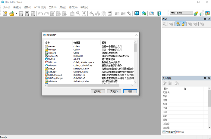The width and height of the screenshot is (211, 139).
Task: Click the F1 keyboard help icon
Action: 152,13
